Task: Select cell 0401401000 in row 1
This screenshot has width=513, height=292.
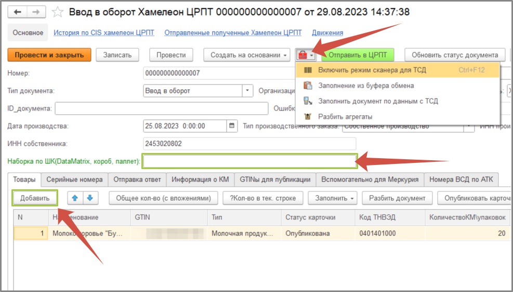Action: pyautogui.click(x=390, y=233)
